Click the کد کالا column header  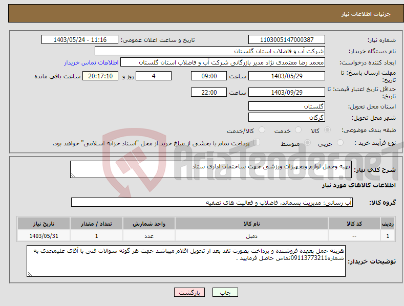click(354, 224)
